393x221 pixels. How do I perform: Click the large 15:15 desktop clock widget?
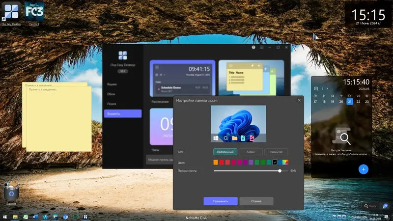pyautogui.click(x=368, y=16)
